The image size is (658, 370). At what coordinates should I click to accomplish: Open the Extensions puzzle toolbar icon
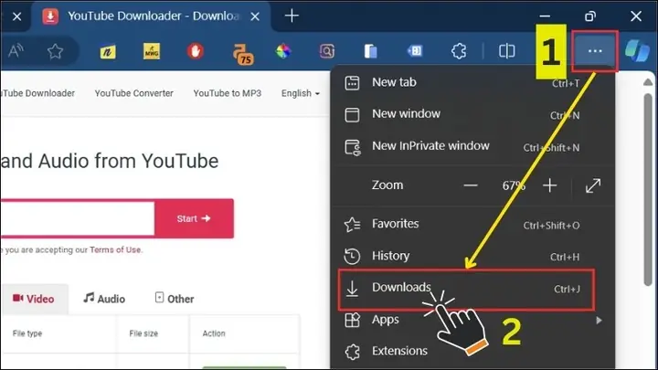point(459,51)
